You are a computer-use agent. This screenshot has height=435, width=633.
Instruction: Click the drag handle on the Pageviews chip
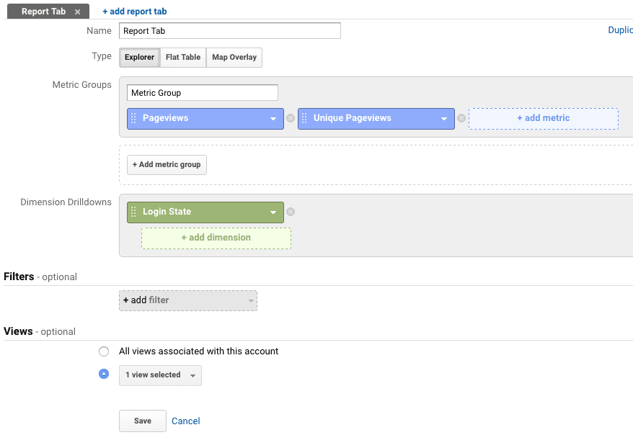(135, 118)
